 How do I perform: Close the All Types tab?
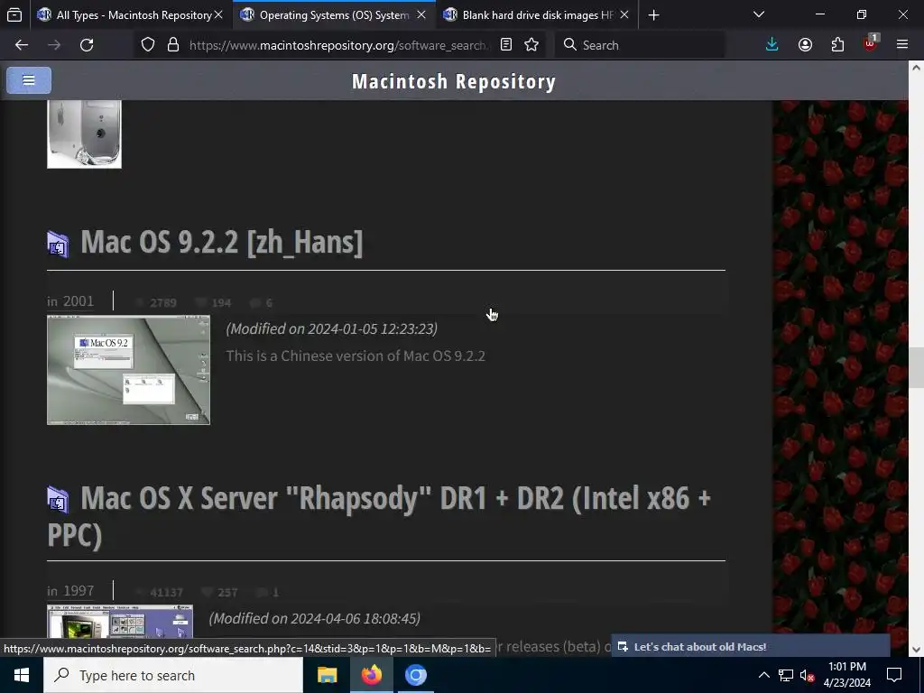pyautogui.click(x=218, y=15)
